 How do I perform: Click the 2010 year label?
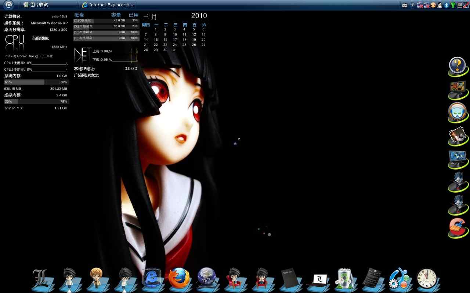coord(199,16)
